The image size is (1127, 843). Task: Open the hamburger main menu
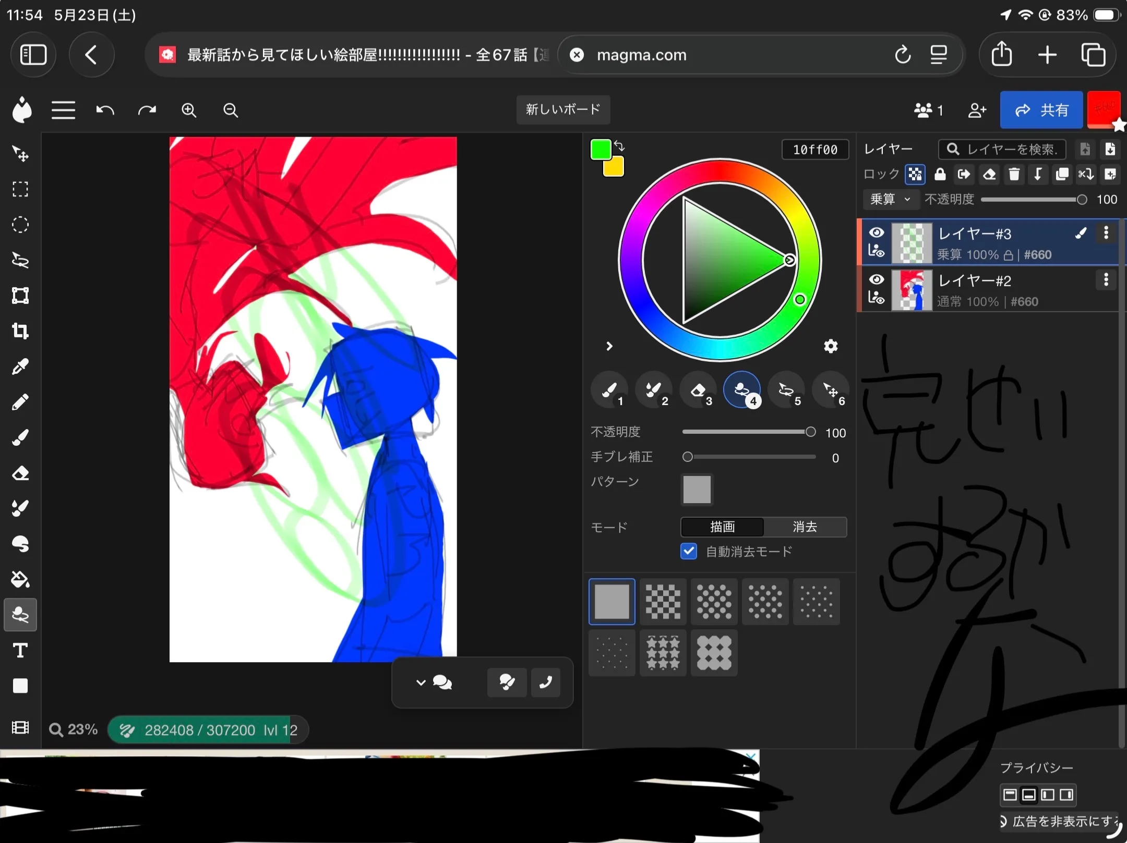coord(63,110)
